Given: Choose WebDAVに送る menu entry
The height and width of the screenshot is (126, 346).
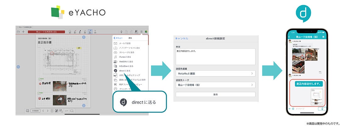Looking at the screenshot, I should (x=130, y=61).
